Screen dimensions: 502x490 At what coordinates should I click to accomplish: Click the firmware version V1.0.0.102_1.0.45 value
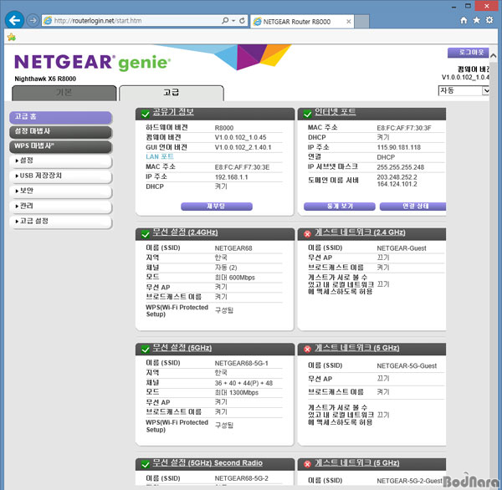click(x=240, y=138)
